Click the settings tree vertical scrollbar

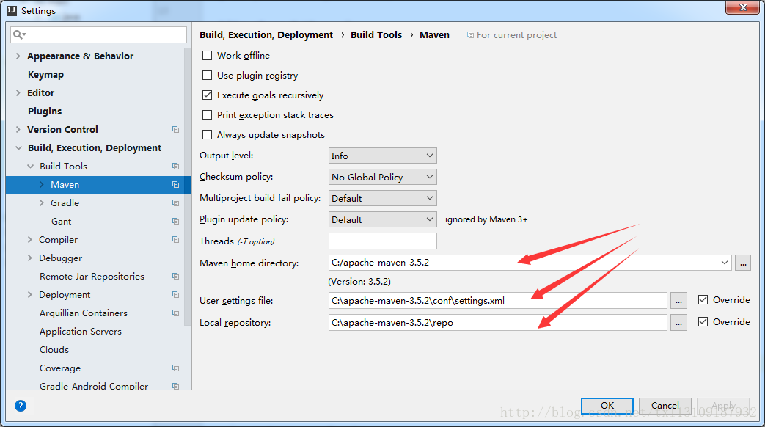[188, 186]
